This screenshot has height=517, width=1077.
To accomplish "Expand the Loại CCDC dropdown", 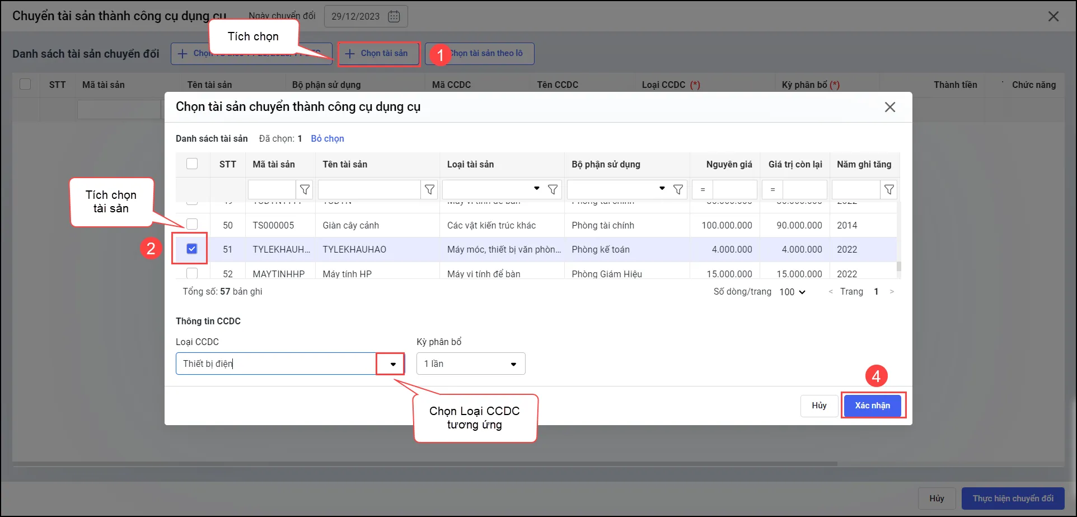I will (x=392, y=364).
